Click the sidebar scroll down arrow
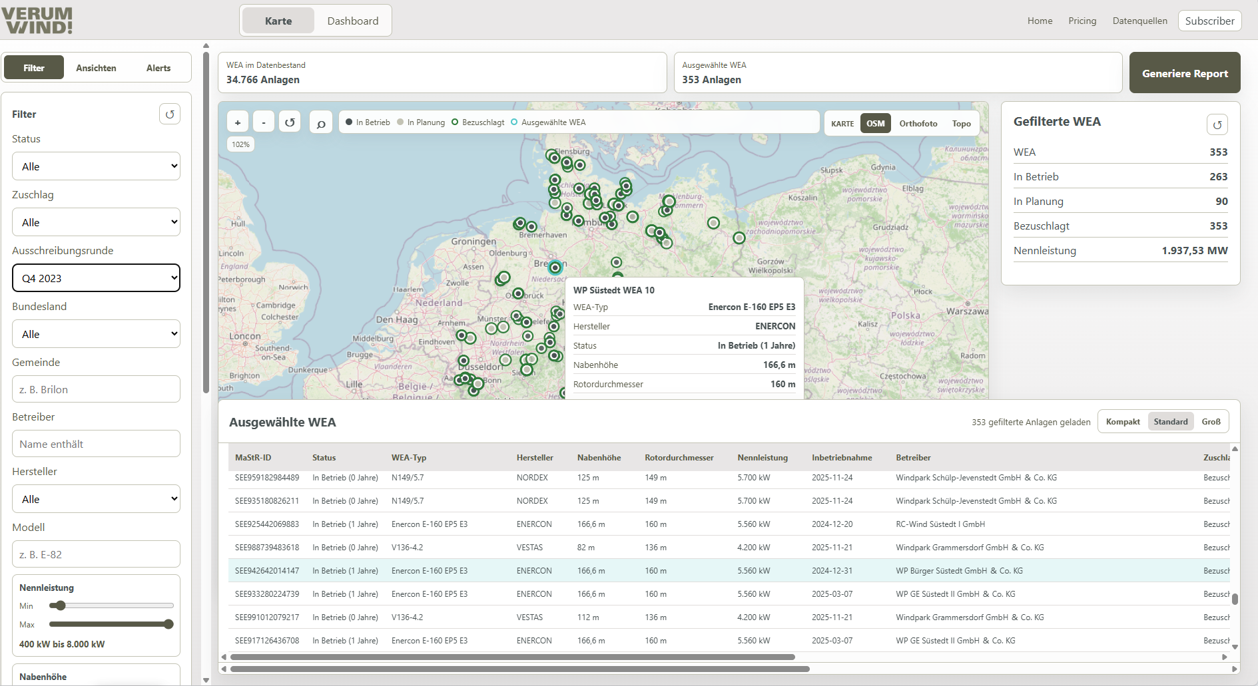Viewport: 1258px width, 686px height. (x=206, y=680)
